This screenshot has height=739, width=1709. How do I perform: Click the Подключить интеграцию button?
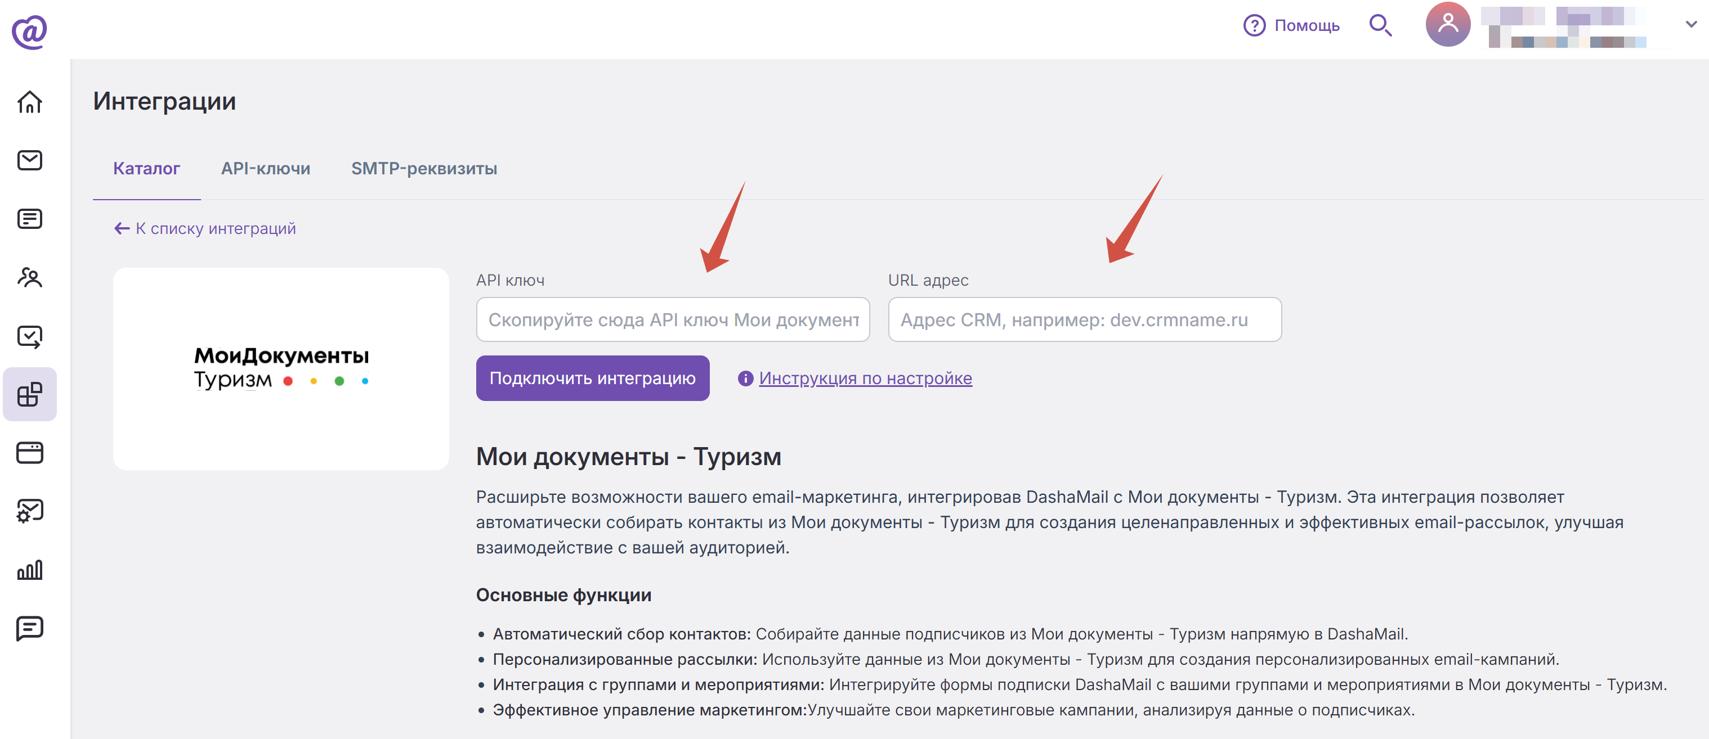pyautogui.click(x=592, y=378)
